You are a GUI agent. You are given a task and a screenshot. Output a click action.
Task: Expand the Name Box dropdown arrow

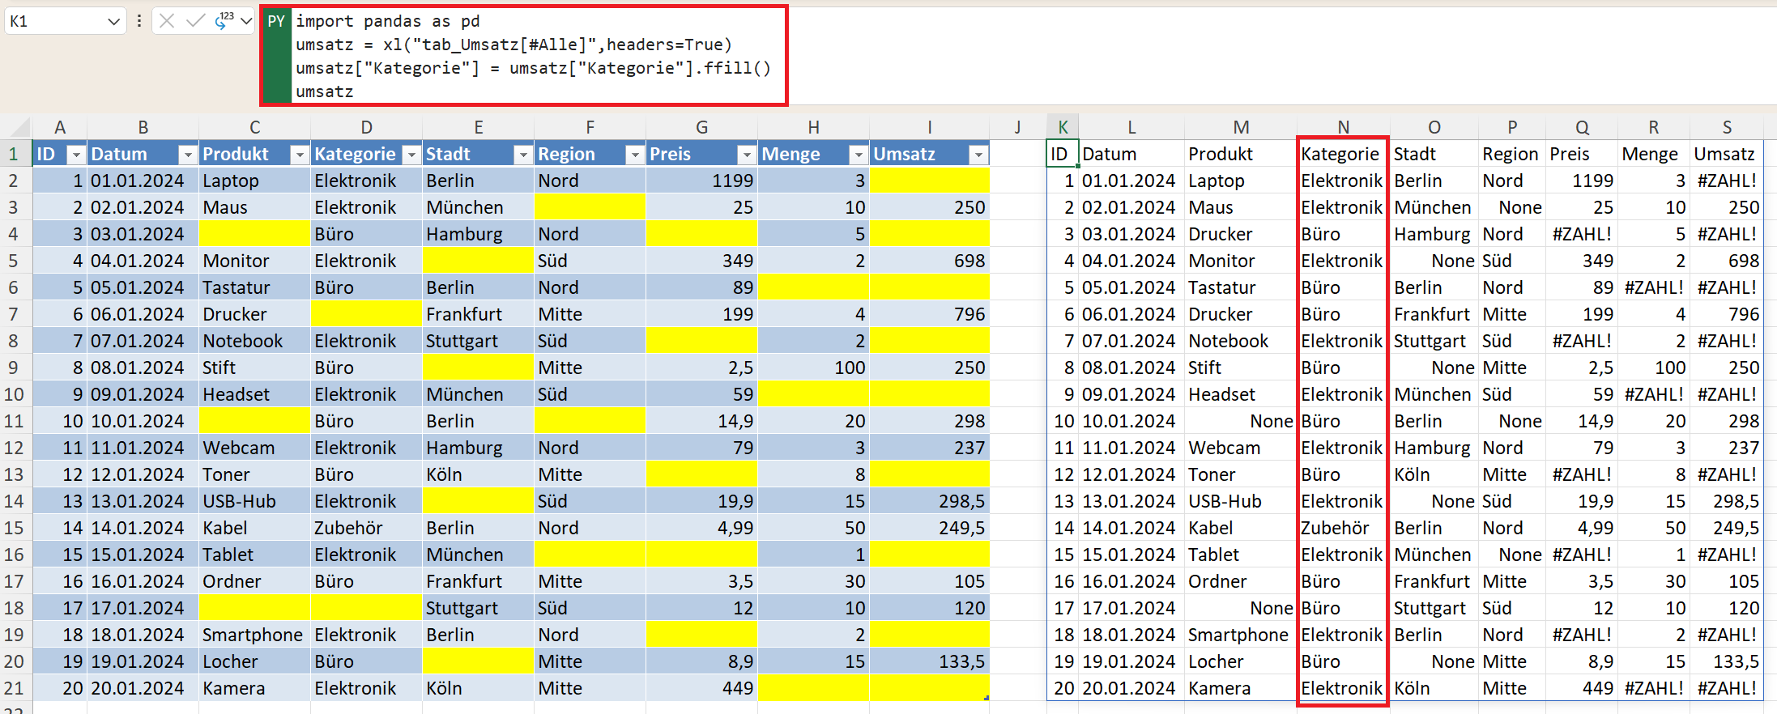pos(113,22)
